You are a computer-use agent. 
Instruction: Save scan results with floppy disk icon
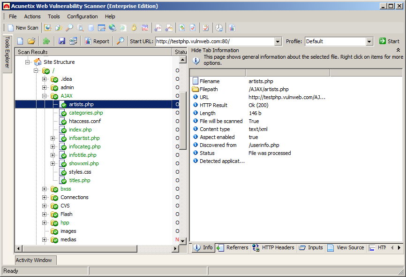click(62, 41)
